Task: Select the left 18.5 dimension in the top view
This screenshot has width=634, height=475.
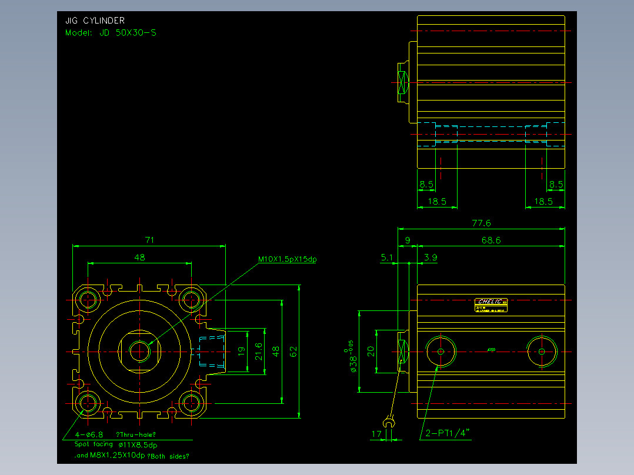Action: click(x=437, y=201)
